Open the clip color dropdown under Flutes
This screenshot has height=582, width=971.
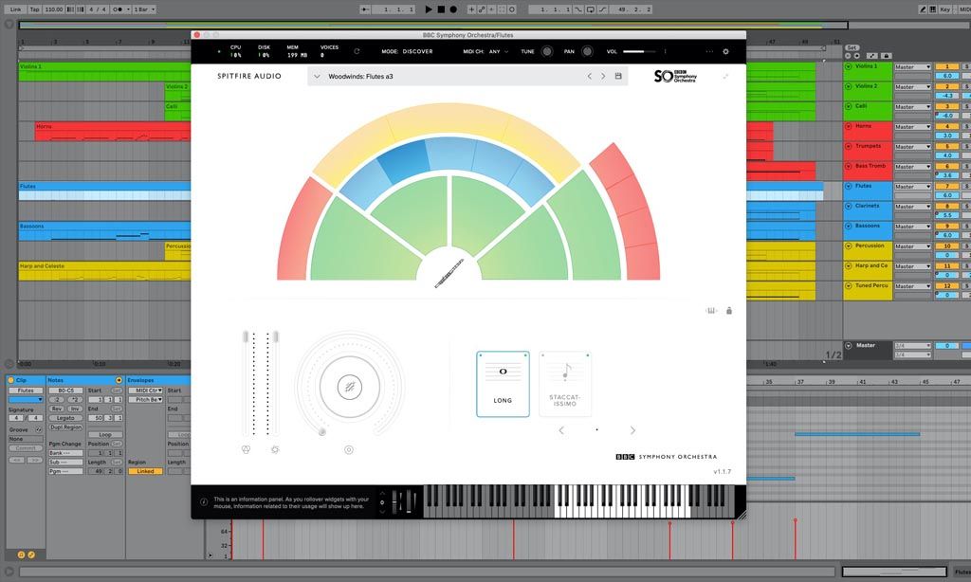tap(26, 400)
